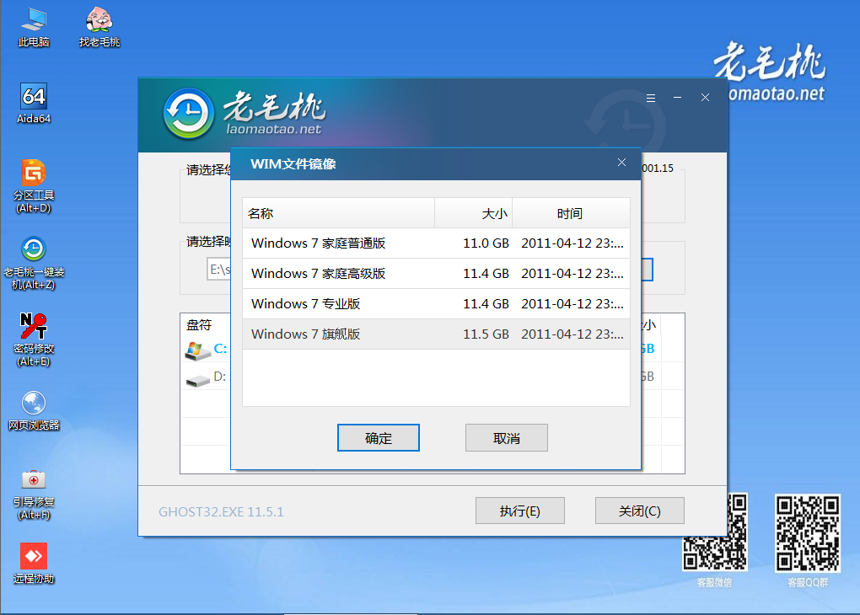Open 密码修改 (Alt+E) desktop icon
Image resolution: width=860 pixels, height=615 pixels.
(34, 340)
